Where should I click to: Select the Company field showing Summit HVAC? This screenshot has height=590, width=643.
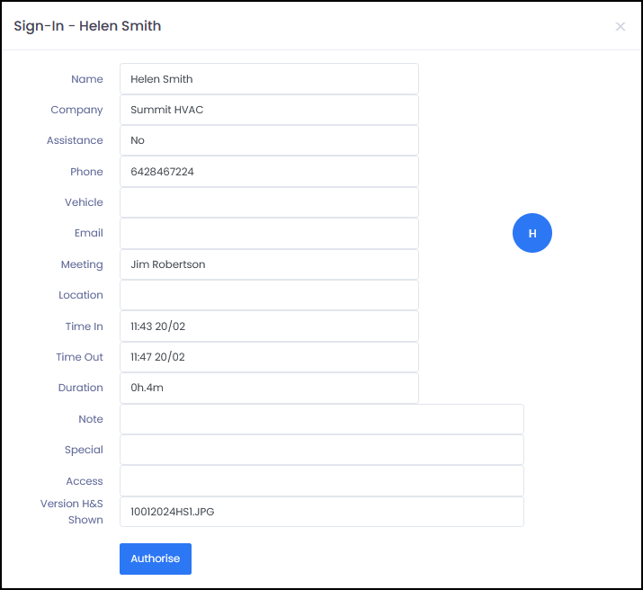coord(269,110)
